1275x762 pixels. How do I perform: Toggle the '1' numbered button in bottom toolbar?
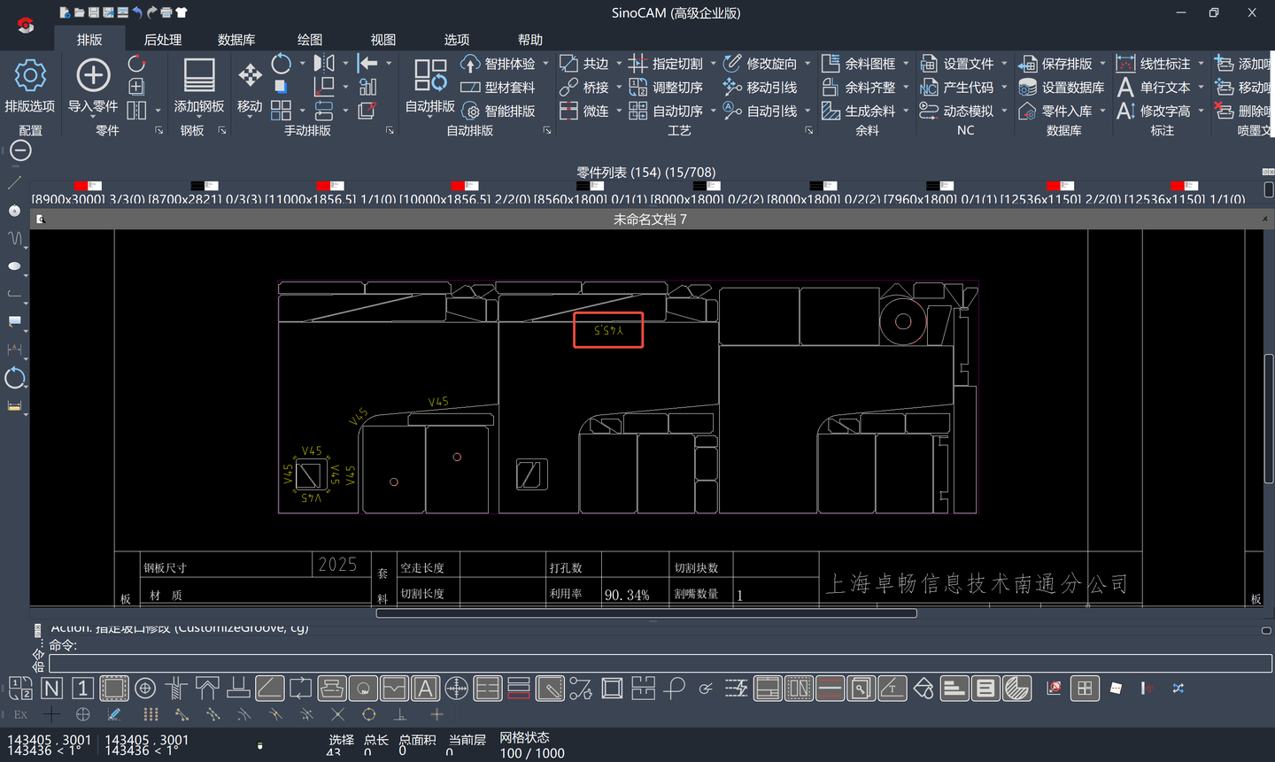coord(82,689)
